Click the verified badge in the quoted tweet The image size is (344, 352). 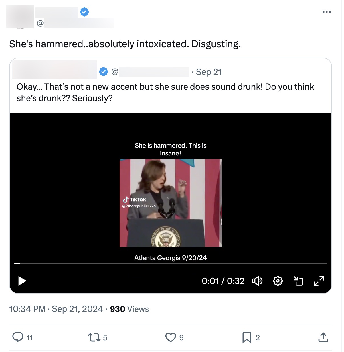tap(103, 71)
